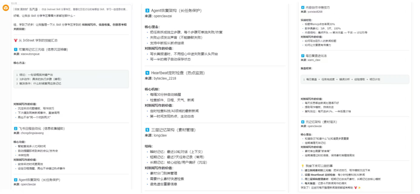Click the bullet 长期记忆：核心经验/用户偏好
This screenshot has width=420, height=194.
pos(178,163)
